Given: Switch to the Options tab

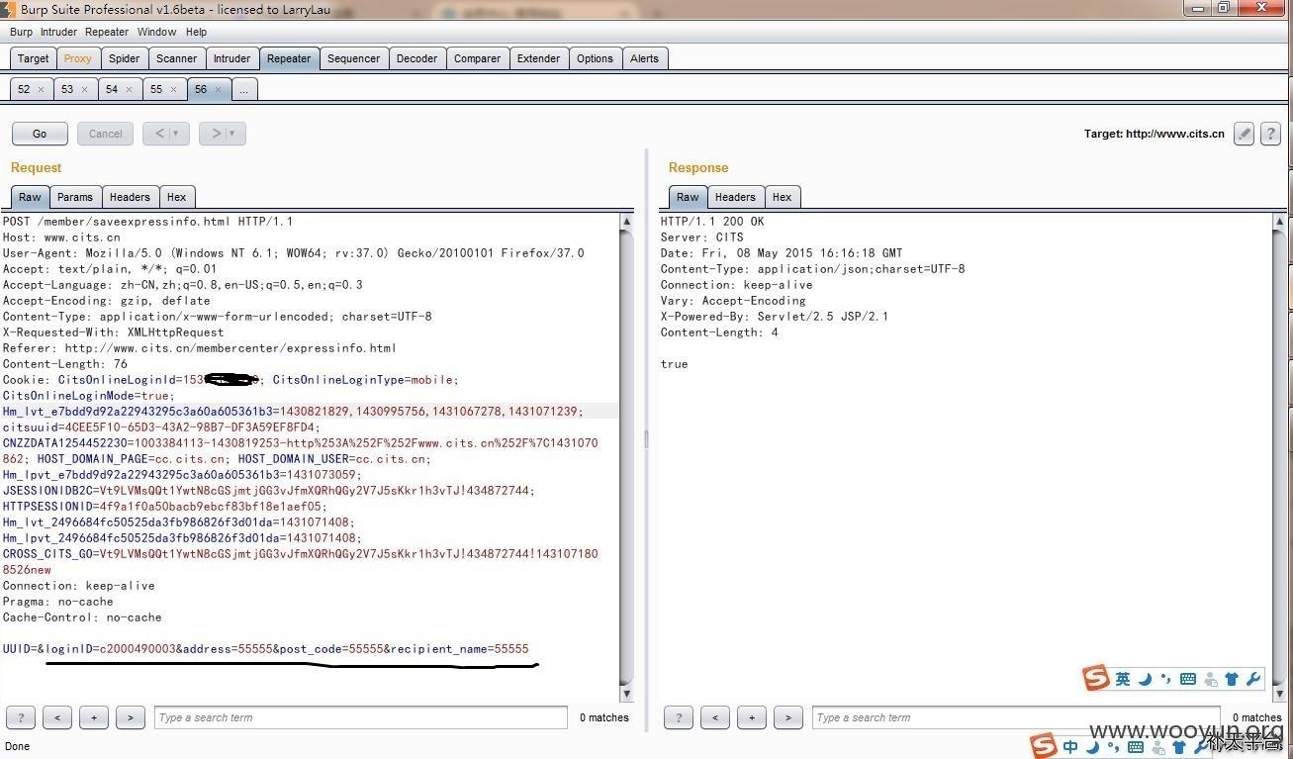Looking at the screenshot, I should [595, 58].
